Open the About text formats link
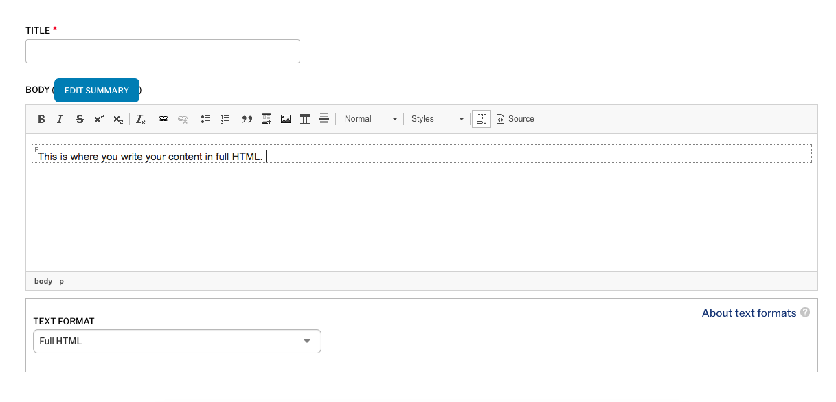This screenshot has width=836, height=402. (749, 313)
